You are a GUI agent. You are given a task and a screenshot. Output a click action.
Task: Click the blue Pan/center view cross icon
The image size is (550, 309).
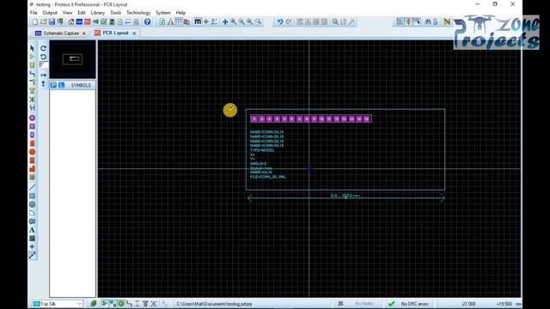[225, 21]
